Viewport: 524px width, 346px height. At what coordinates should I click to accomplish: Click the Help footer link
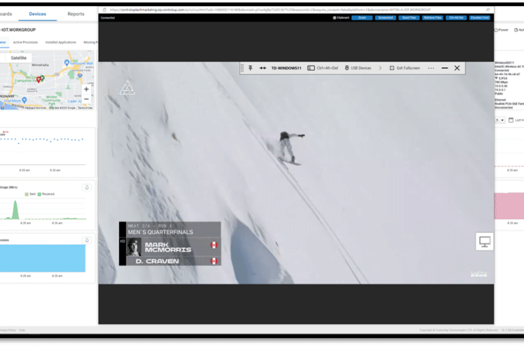point(22,330)
